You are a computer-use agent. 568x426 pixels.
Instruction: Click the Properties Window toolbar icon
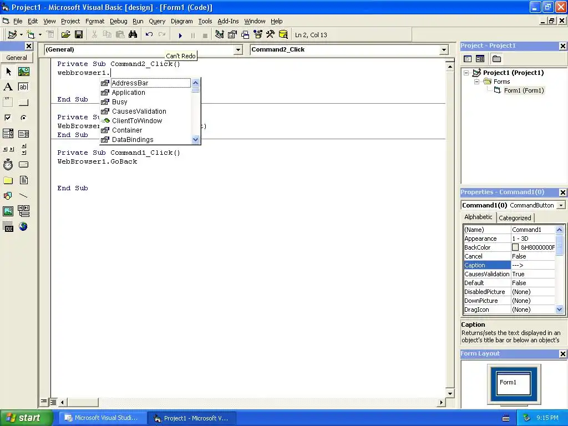232,34
